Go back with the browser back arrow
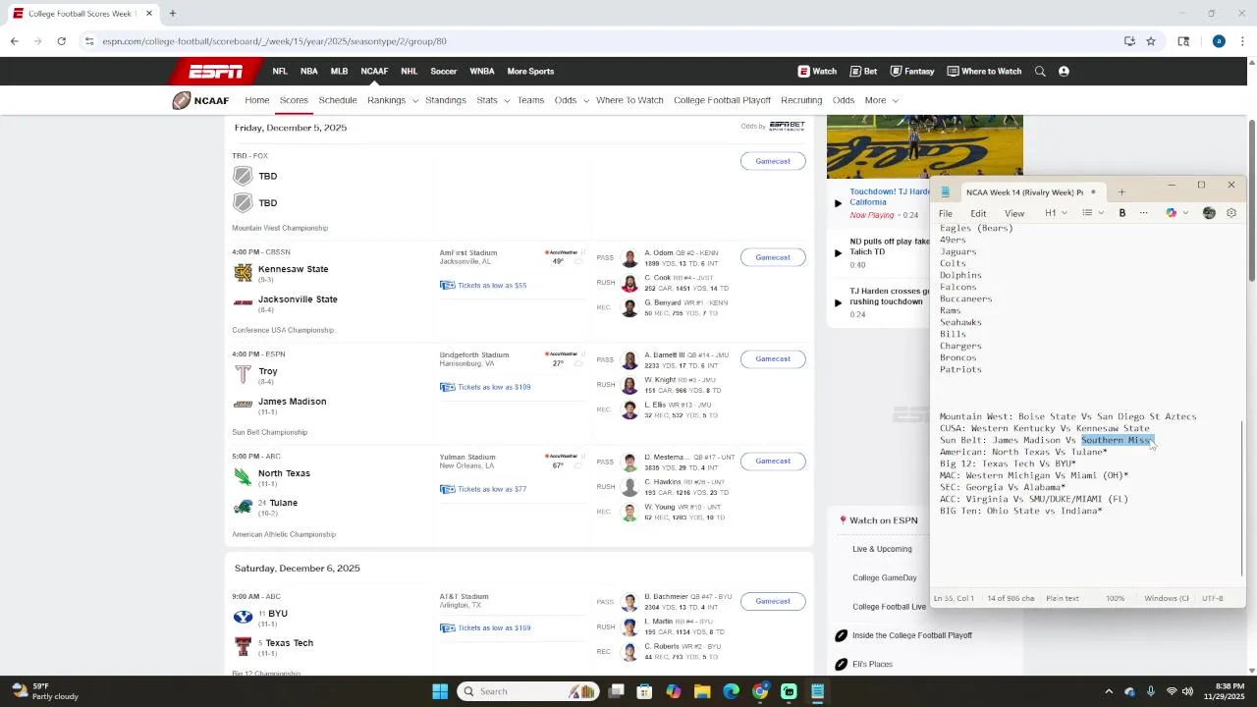 click(x=14, y=41)
